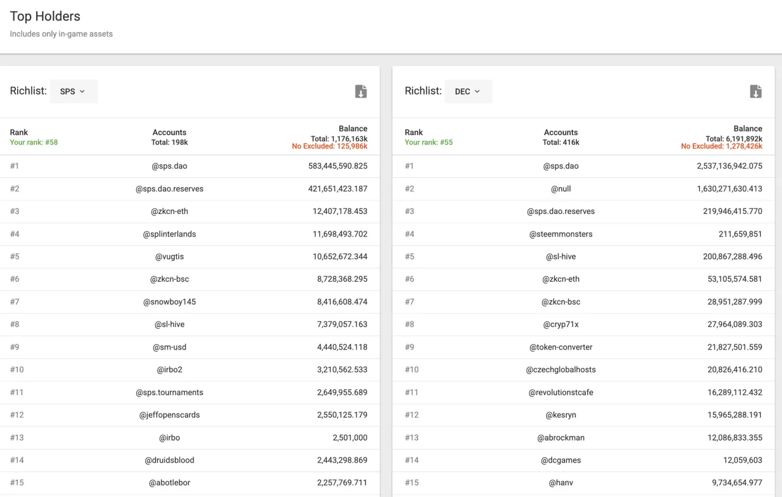
Task: Click the DEC Rank column header
Action: [414, 132]
